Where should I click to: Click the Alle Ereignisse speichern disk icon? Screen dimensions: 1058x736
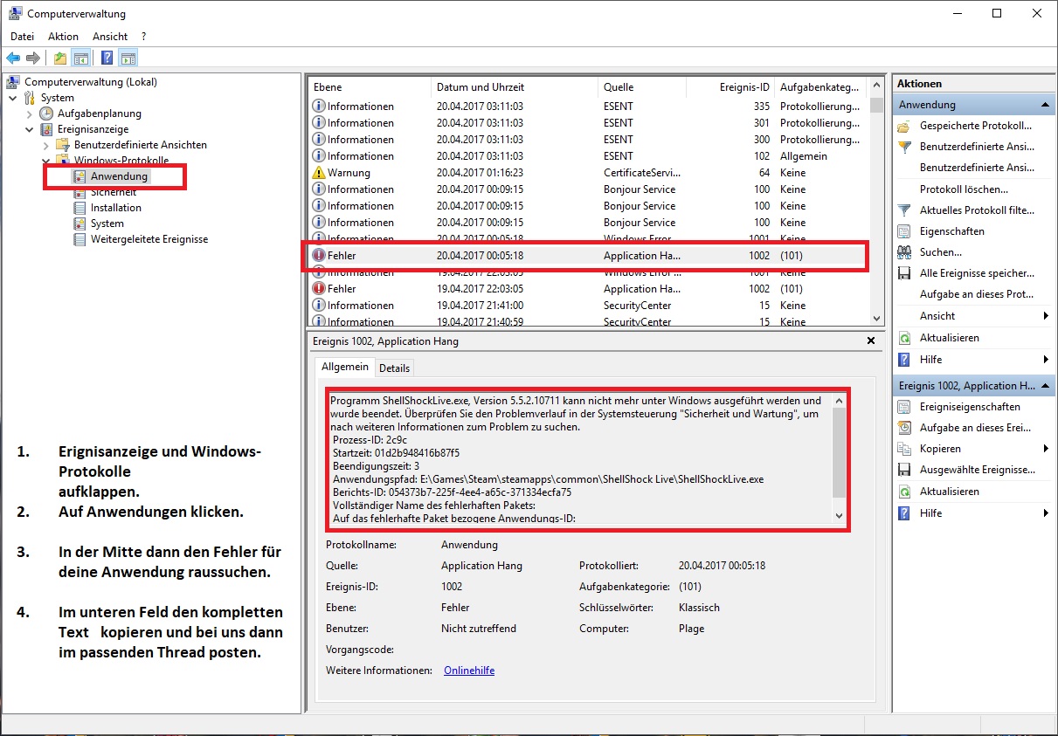pyautogui.click(x=904, y=273)
